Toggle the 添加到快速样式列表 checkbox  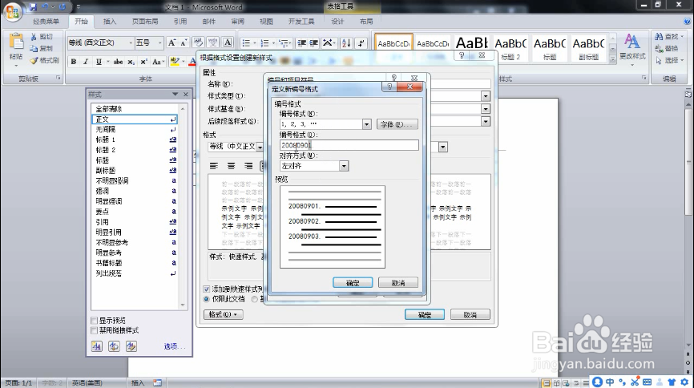click(x=206, y=289)
